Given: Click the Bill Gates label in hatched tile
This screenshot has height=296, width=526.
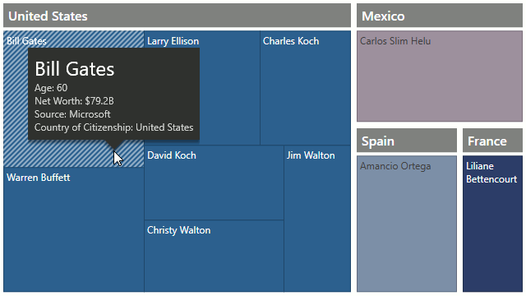Looking at the screenshot, I should tap(26, 41).
